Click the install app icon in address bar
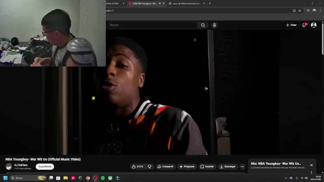 click(294, 11)
